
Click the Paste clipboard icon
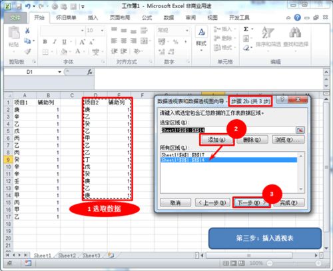pos(14,33)
